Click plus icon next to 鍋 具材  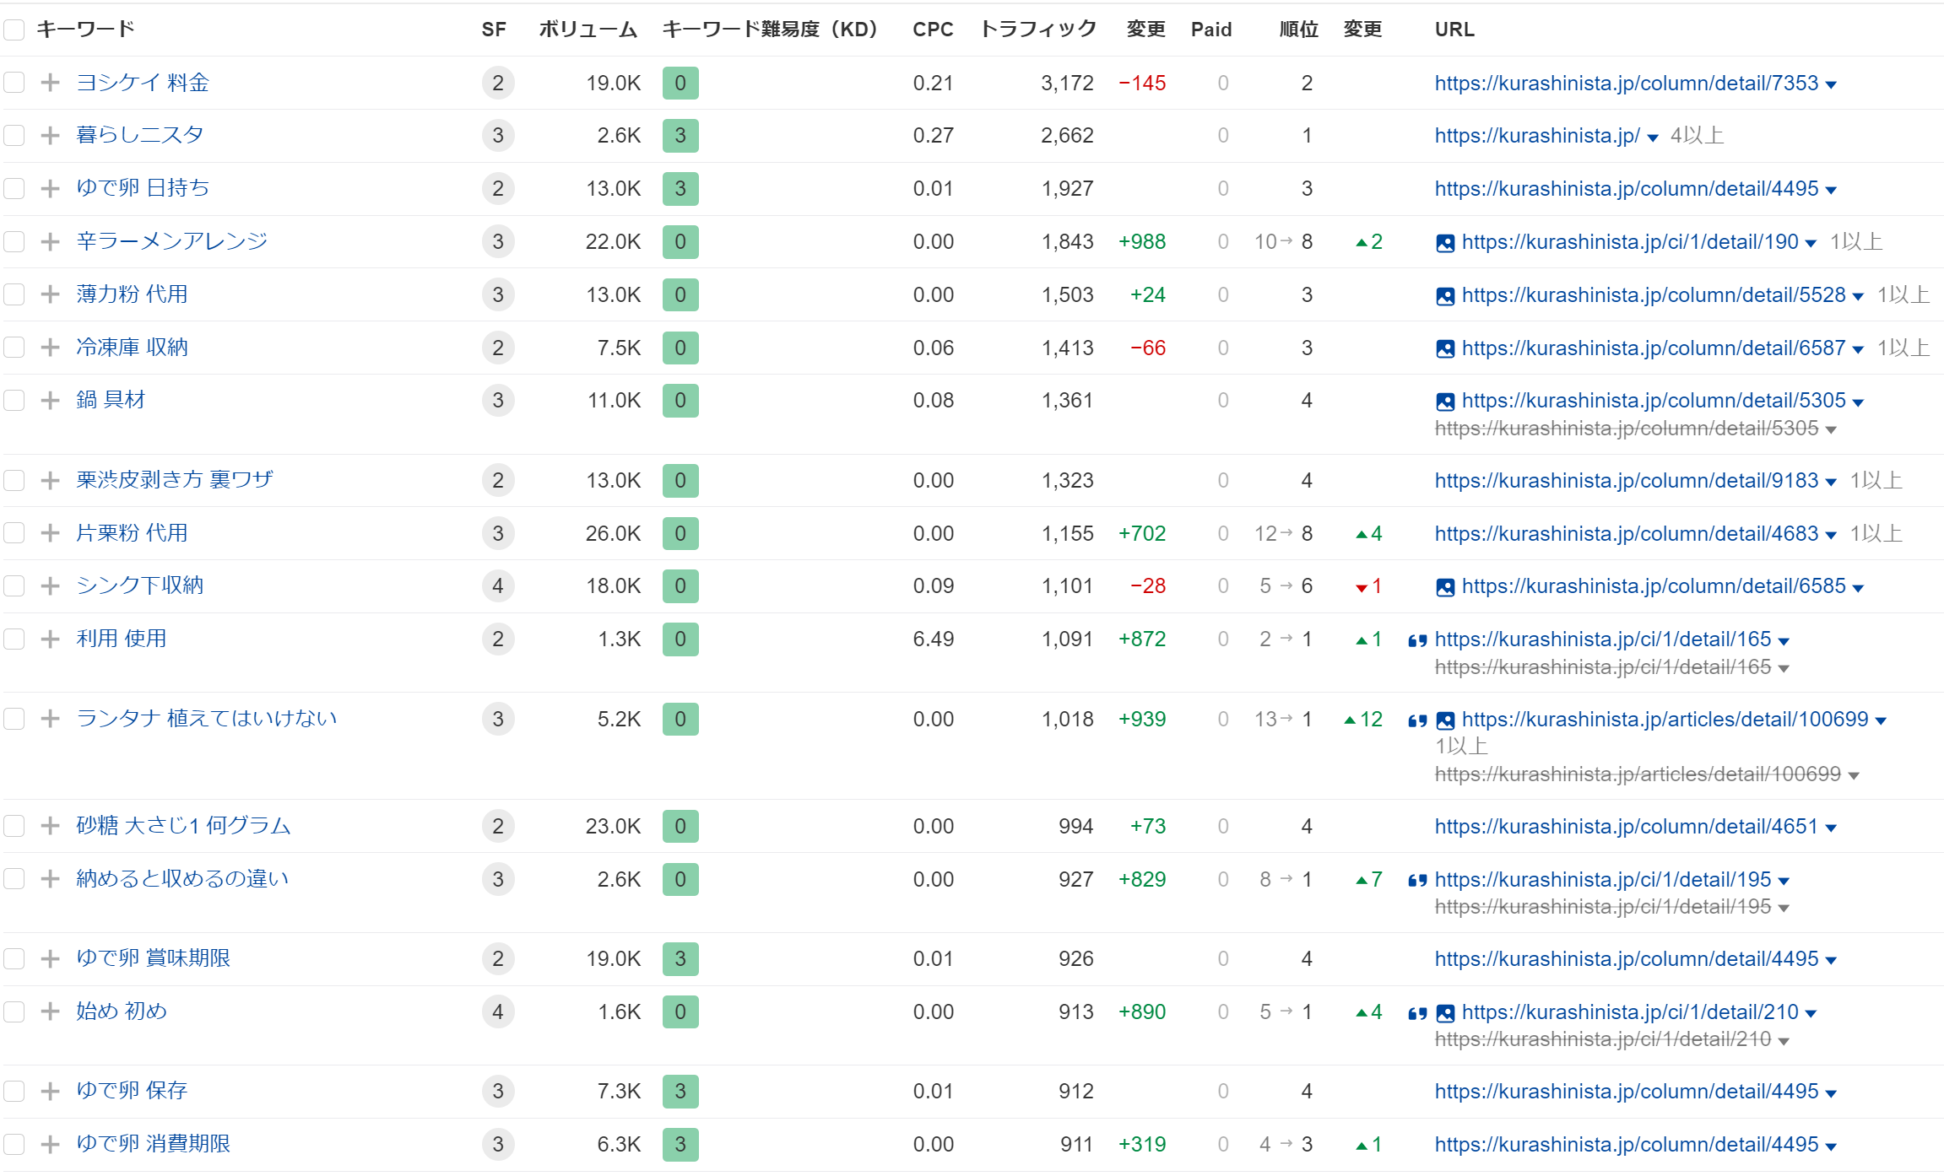coord(50,400)
